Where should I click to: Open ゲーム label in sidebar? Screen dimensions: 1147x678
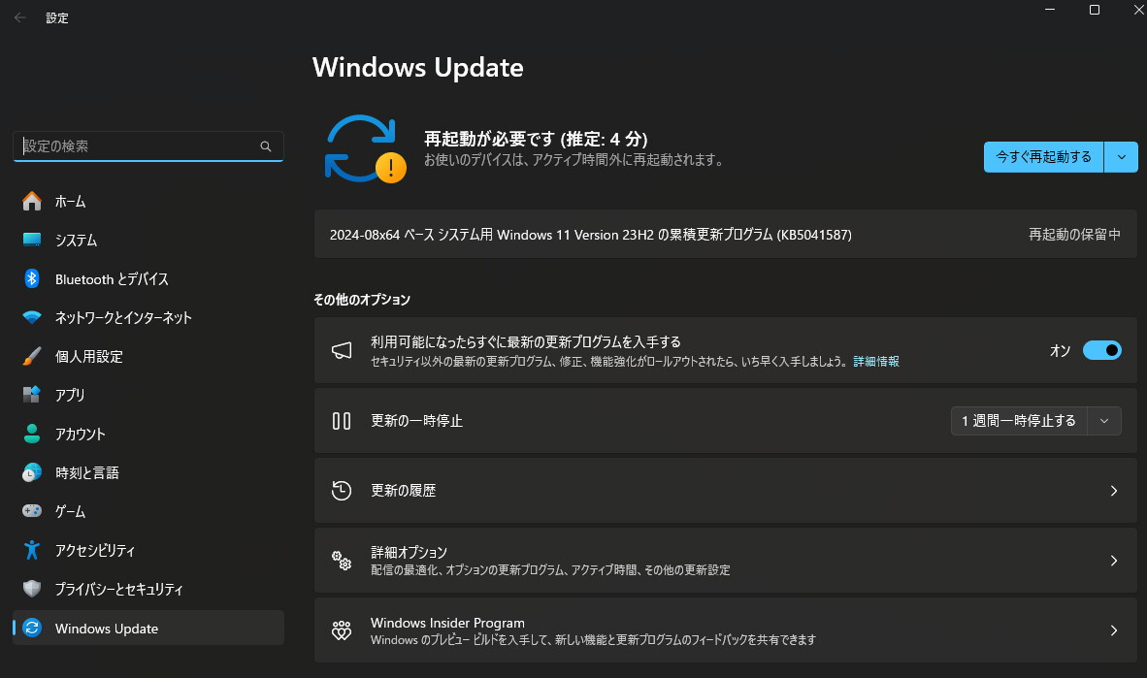pyautogui.click(x=70, y=511)
